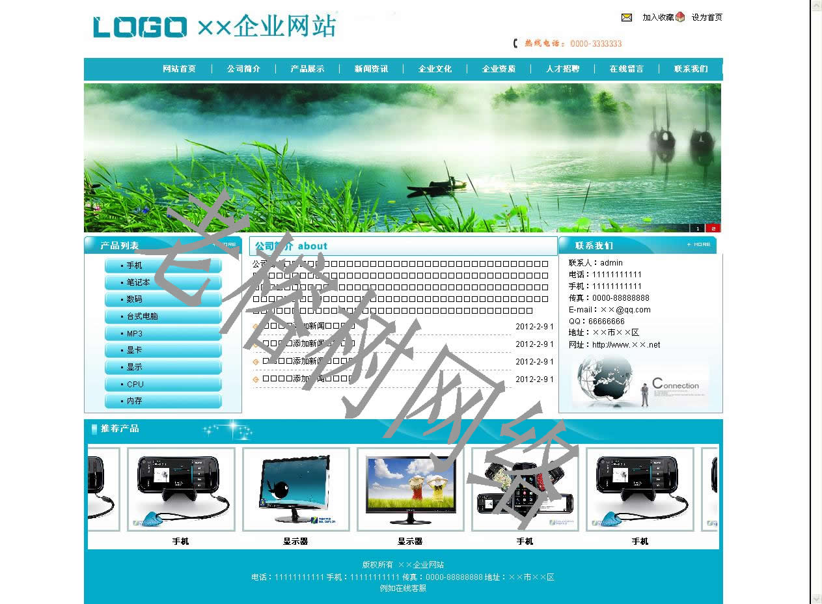Screen dimensions: 822x604
Task: Click MORE in 产品列表 panel header
Action: [225, 245]
